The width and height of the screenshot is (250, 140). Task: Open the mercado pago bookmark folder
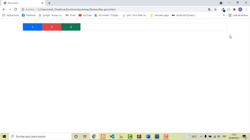[x=159, y=15]
